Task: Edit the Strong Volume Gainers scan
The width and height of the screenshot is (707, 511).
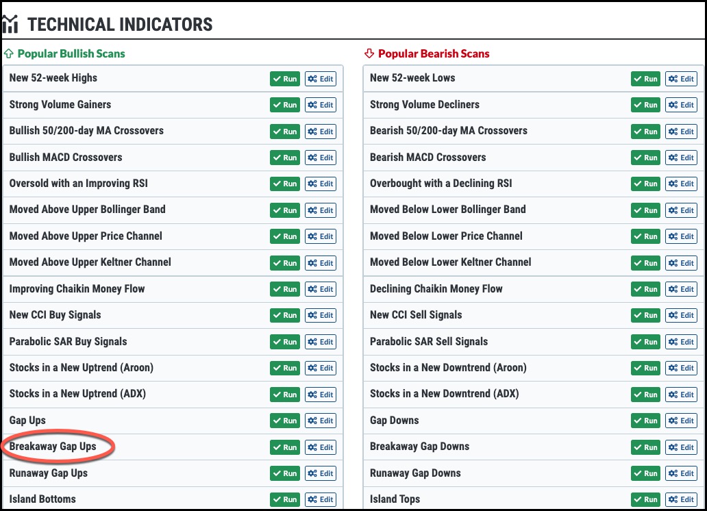Action: coord(321,105)
